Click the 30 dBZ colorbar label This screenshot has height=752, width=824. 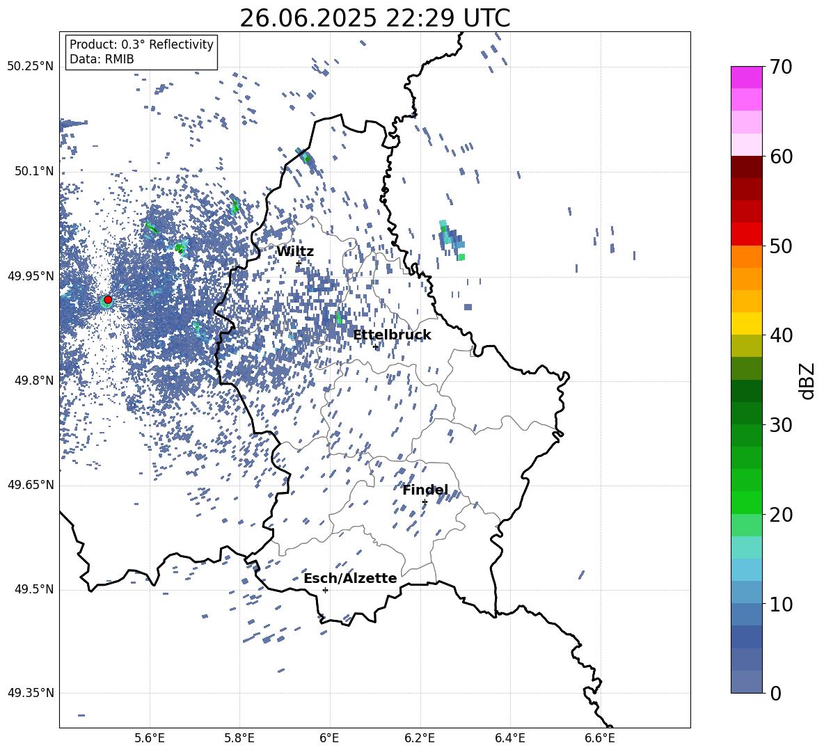[x=780, y=425]
